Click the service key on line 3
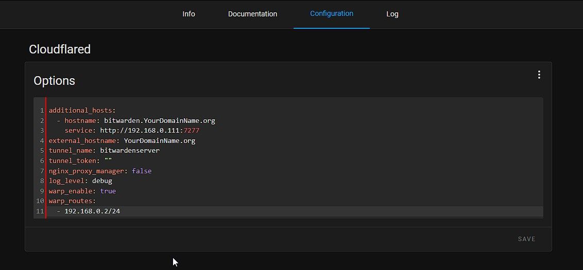This screenshot has height=270, width=583. (x=78, y=131)
